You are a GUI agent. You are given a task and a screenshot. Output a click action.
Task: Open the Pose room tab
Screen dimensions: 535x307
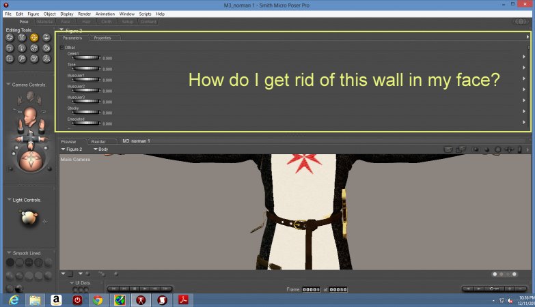[23, 21]
